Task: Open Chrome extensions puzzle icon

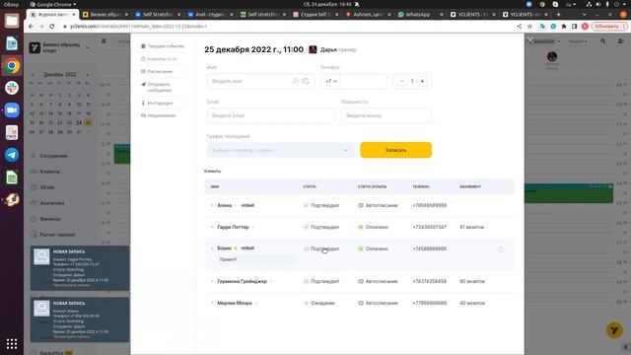Action: (564, 27)
